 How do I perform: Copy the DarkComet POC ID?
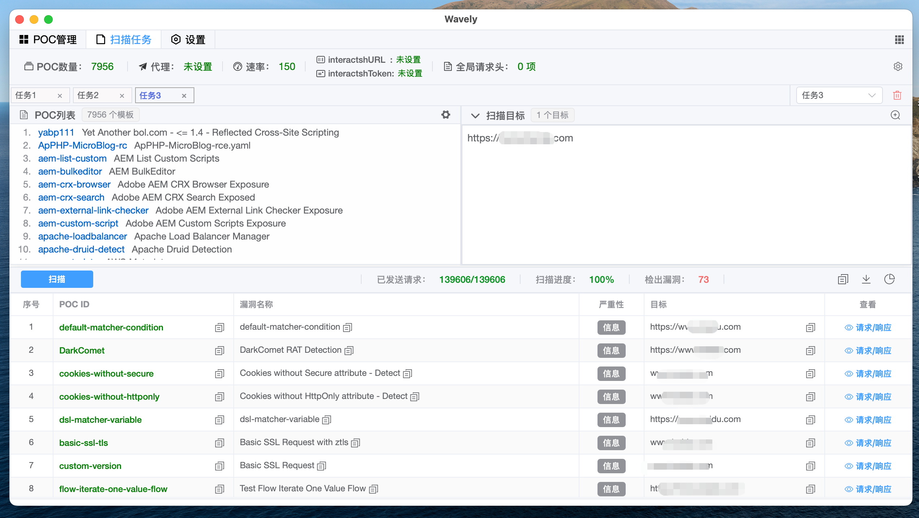coord(220,351)
